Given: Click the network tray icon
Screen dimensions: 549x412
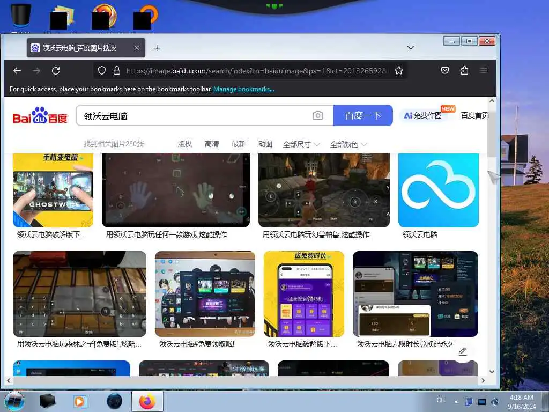Looking at the screenshot, I should (x=482, y=402).
